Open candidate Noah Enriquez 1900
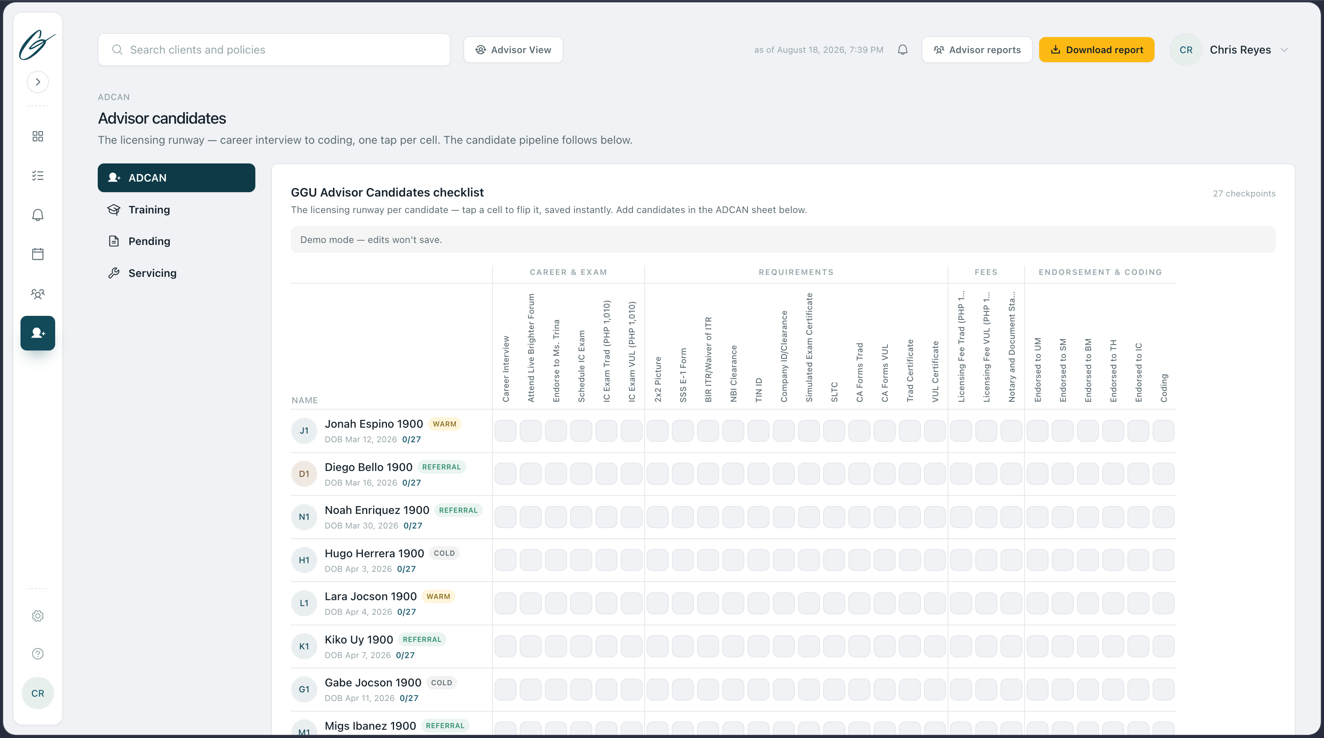The image size is (1324, 738). pyautogui.click(x=377, y=510)
